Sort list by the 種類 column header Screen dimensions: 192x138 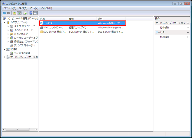pyautogui.click(x=82, y=19)
